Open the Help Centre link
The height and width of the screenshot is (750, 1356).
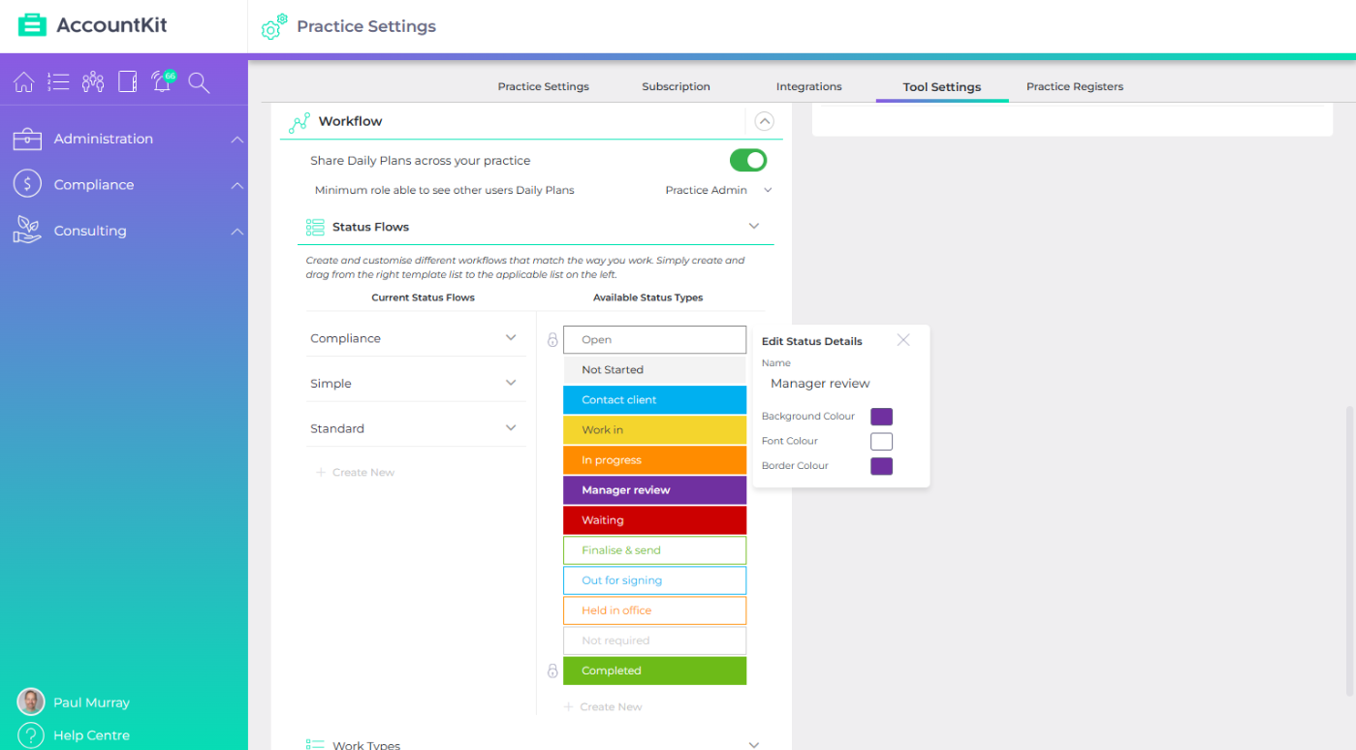[91, 735]
